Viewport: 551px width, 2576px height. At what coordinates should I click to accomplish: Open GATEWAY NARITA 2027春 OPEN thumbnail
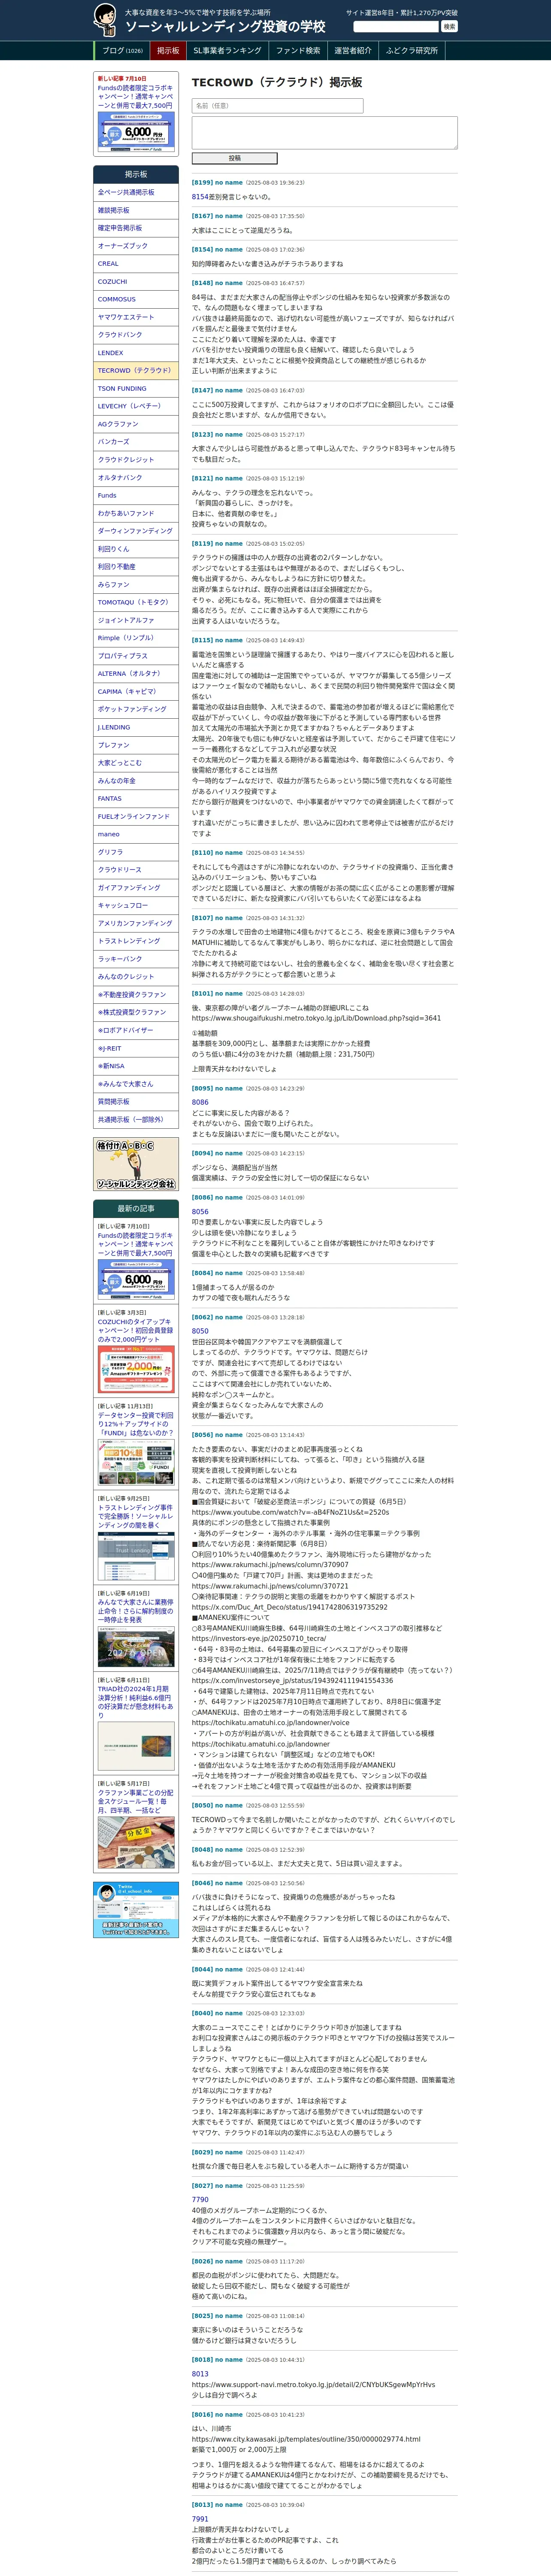pyautogui.click(x=136, y=1647)
